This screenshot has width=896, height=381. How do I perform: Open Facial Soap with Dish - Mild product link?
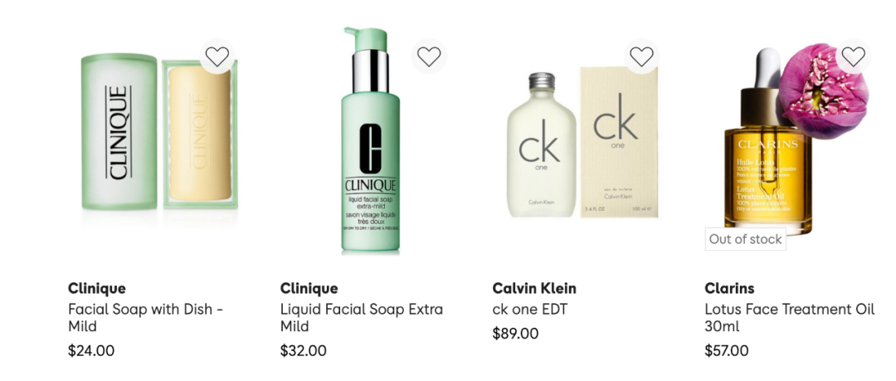pos(146,317)
